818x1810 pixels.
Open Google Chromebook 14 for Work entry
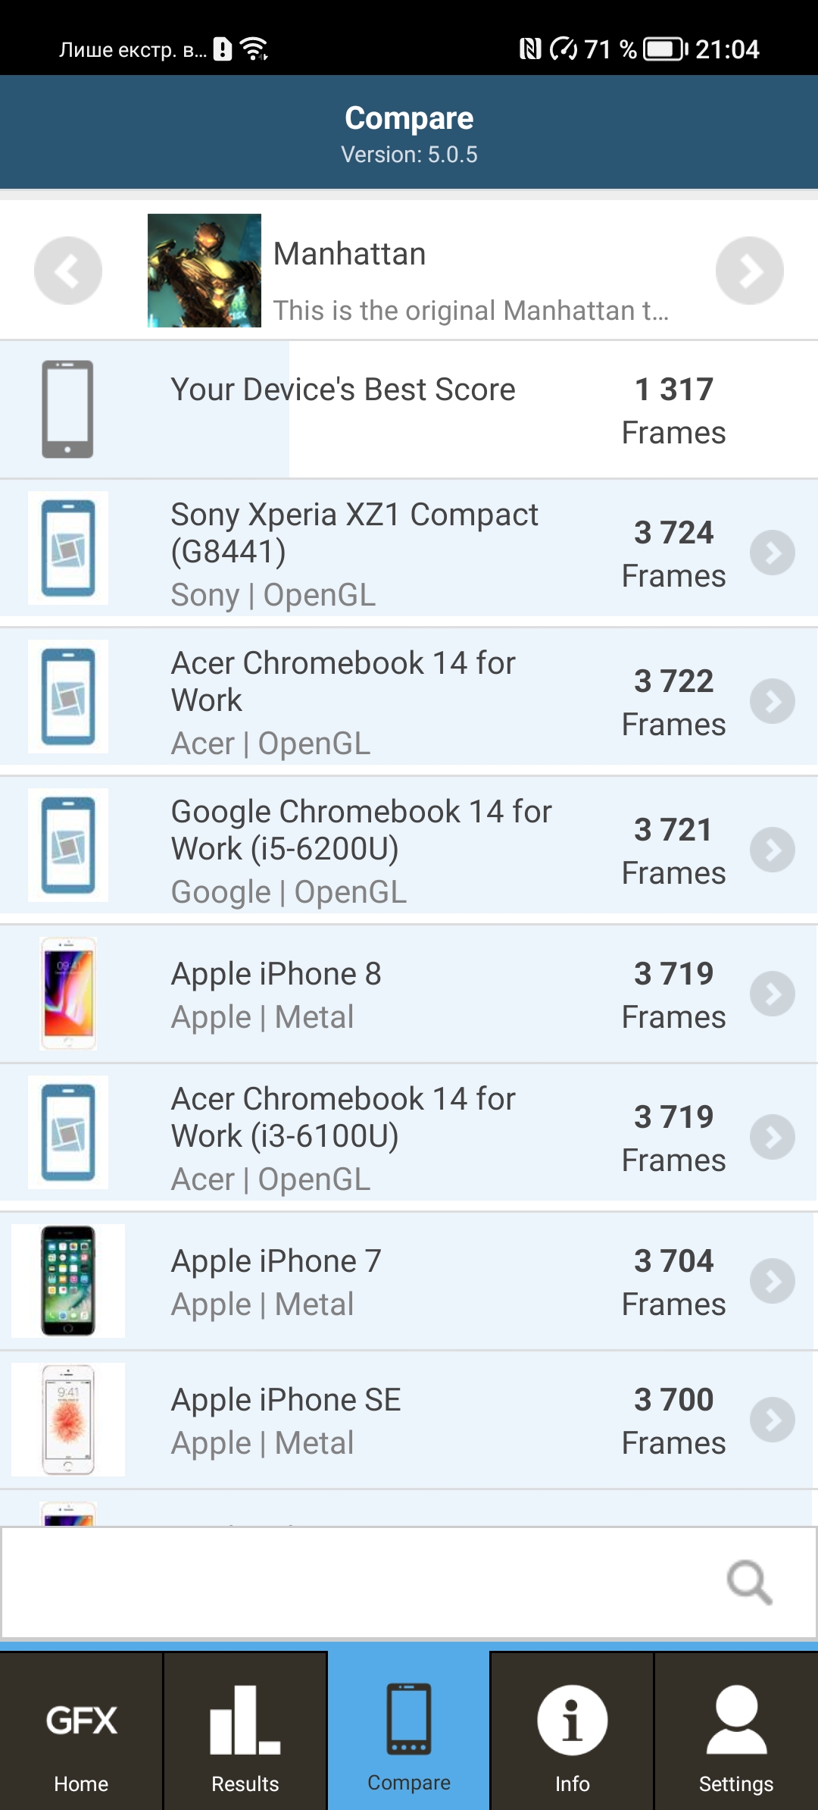point(409,849)
